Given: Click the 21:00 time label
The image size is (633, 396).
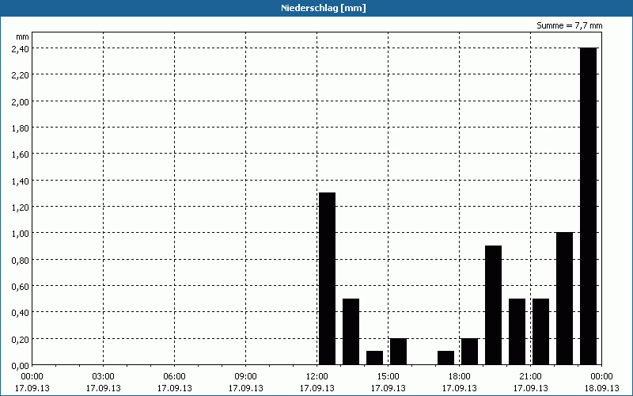Looking at the screenshot, I should click(530, 376).
